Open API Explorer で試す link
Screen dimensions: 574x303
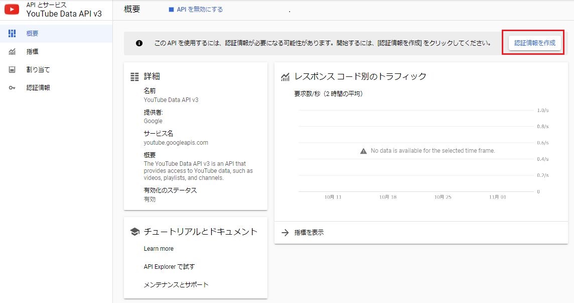[169, 267]
